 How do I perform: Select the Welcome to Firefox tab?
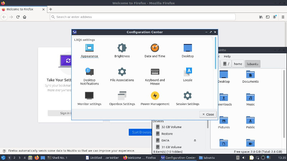23,9
